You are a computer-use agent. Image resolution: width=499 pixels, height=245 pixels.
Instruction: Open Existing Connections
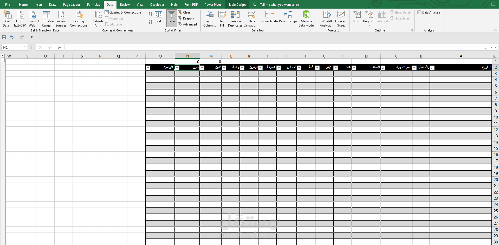coord(79,19)
